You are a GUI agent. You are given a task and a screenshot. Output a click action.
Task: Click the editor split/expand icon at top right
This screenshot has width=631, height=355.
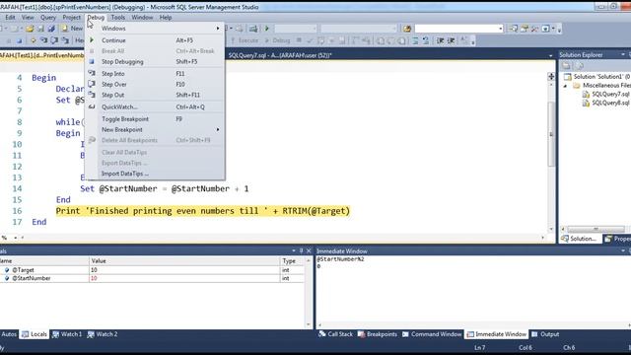point(551,77)
